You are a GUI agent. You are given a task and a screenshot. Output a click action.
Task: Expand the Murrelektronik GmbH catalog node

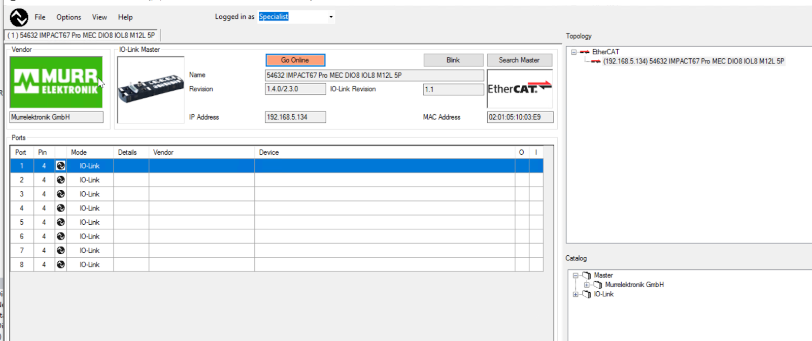[587, 285]
